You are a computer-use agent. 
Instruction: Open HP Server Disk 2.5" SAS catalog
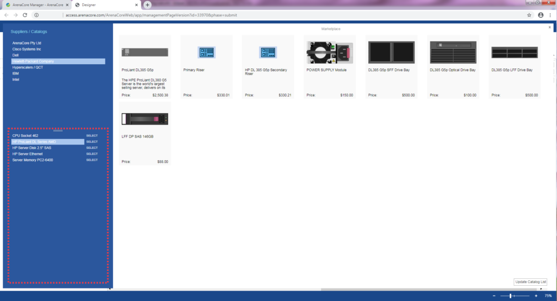32,148
